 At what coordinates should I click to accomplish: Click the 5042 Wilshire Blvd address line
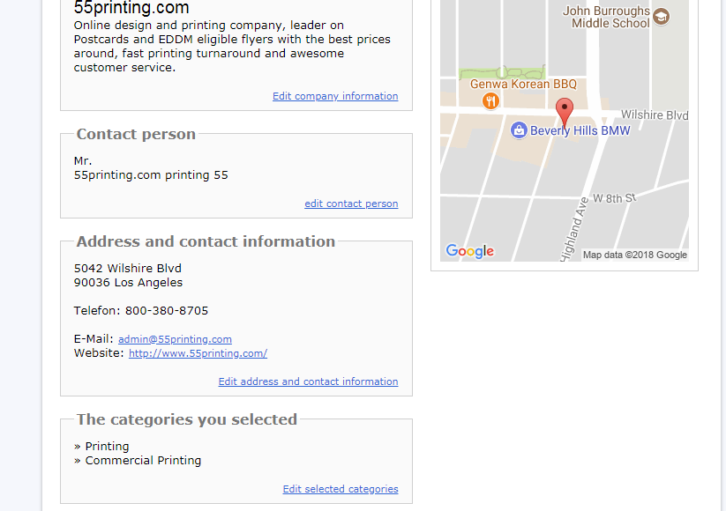[128, 268]
